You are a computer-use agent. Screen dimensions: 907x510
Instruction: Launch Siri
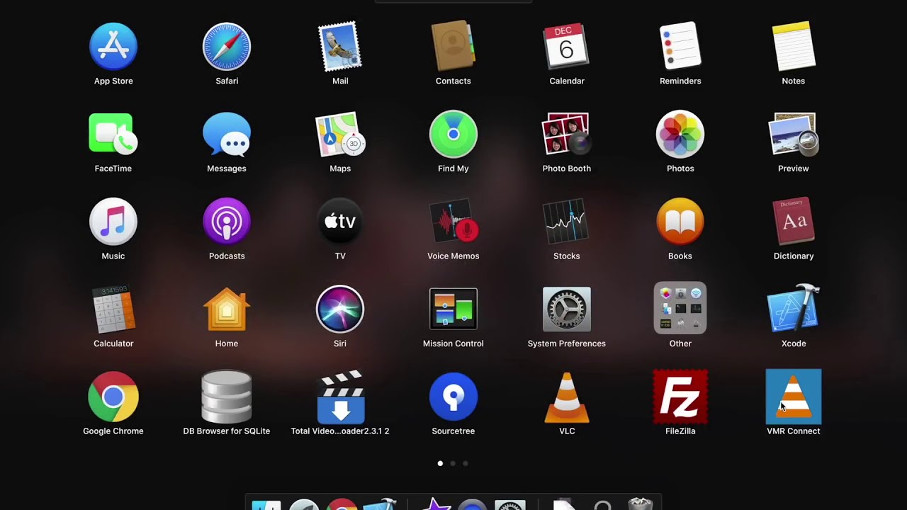click(x=340, y=310)
